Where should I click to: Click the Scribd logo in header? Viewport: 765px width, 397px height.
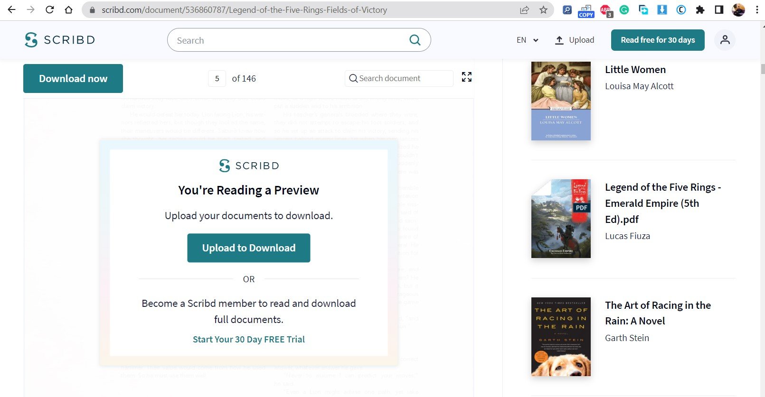click(x=60, y=40)
